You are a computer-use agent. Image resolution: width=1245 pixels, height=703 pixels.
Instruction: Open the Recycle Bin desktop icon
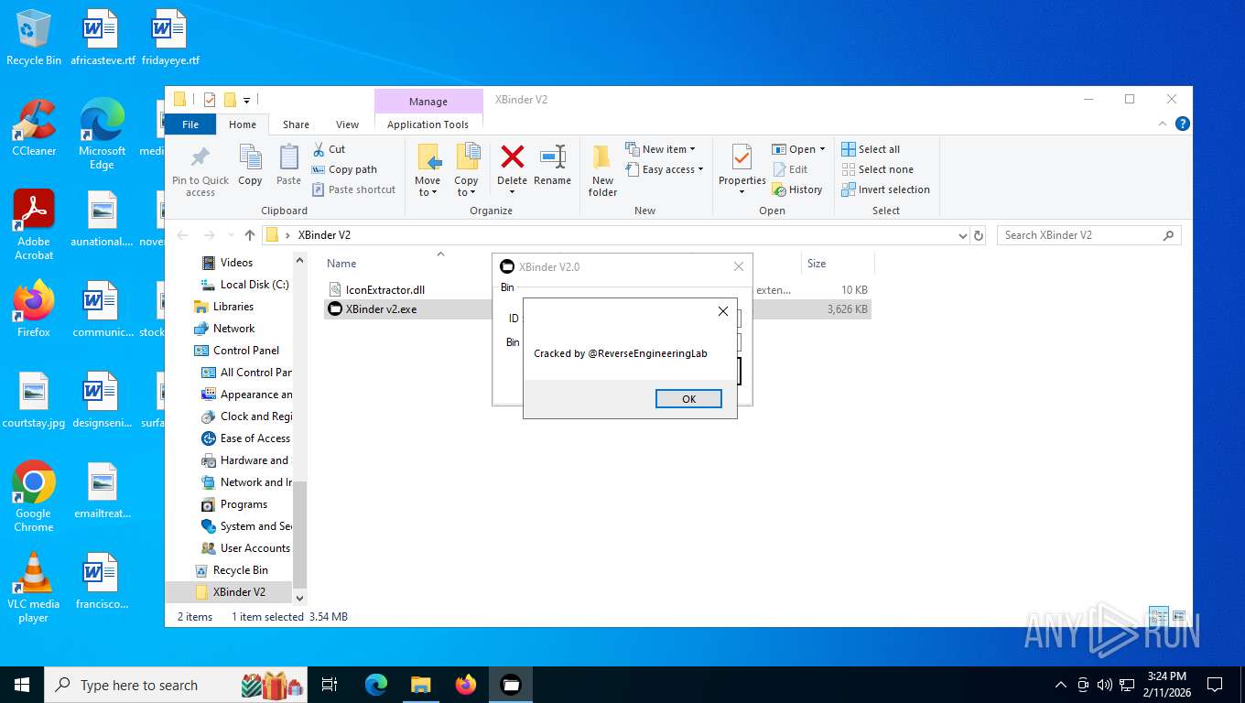(34, 38)
